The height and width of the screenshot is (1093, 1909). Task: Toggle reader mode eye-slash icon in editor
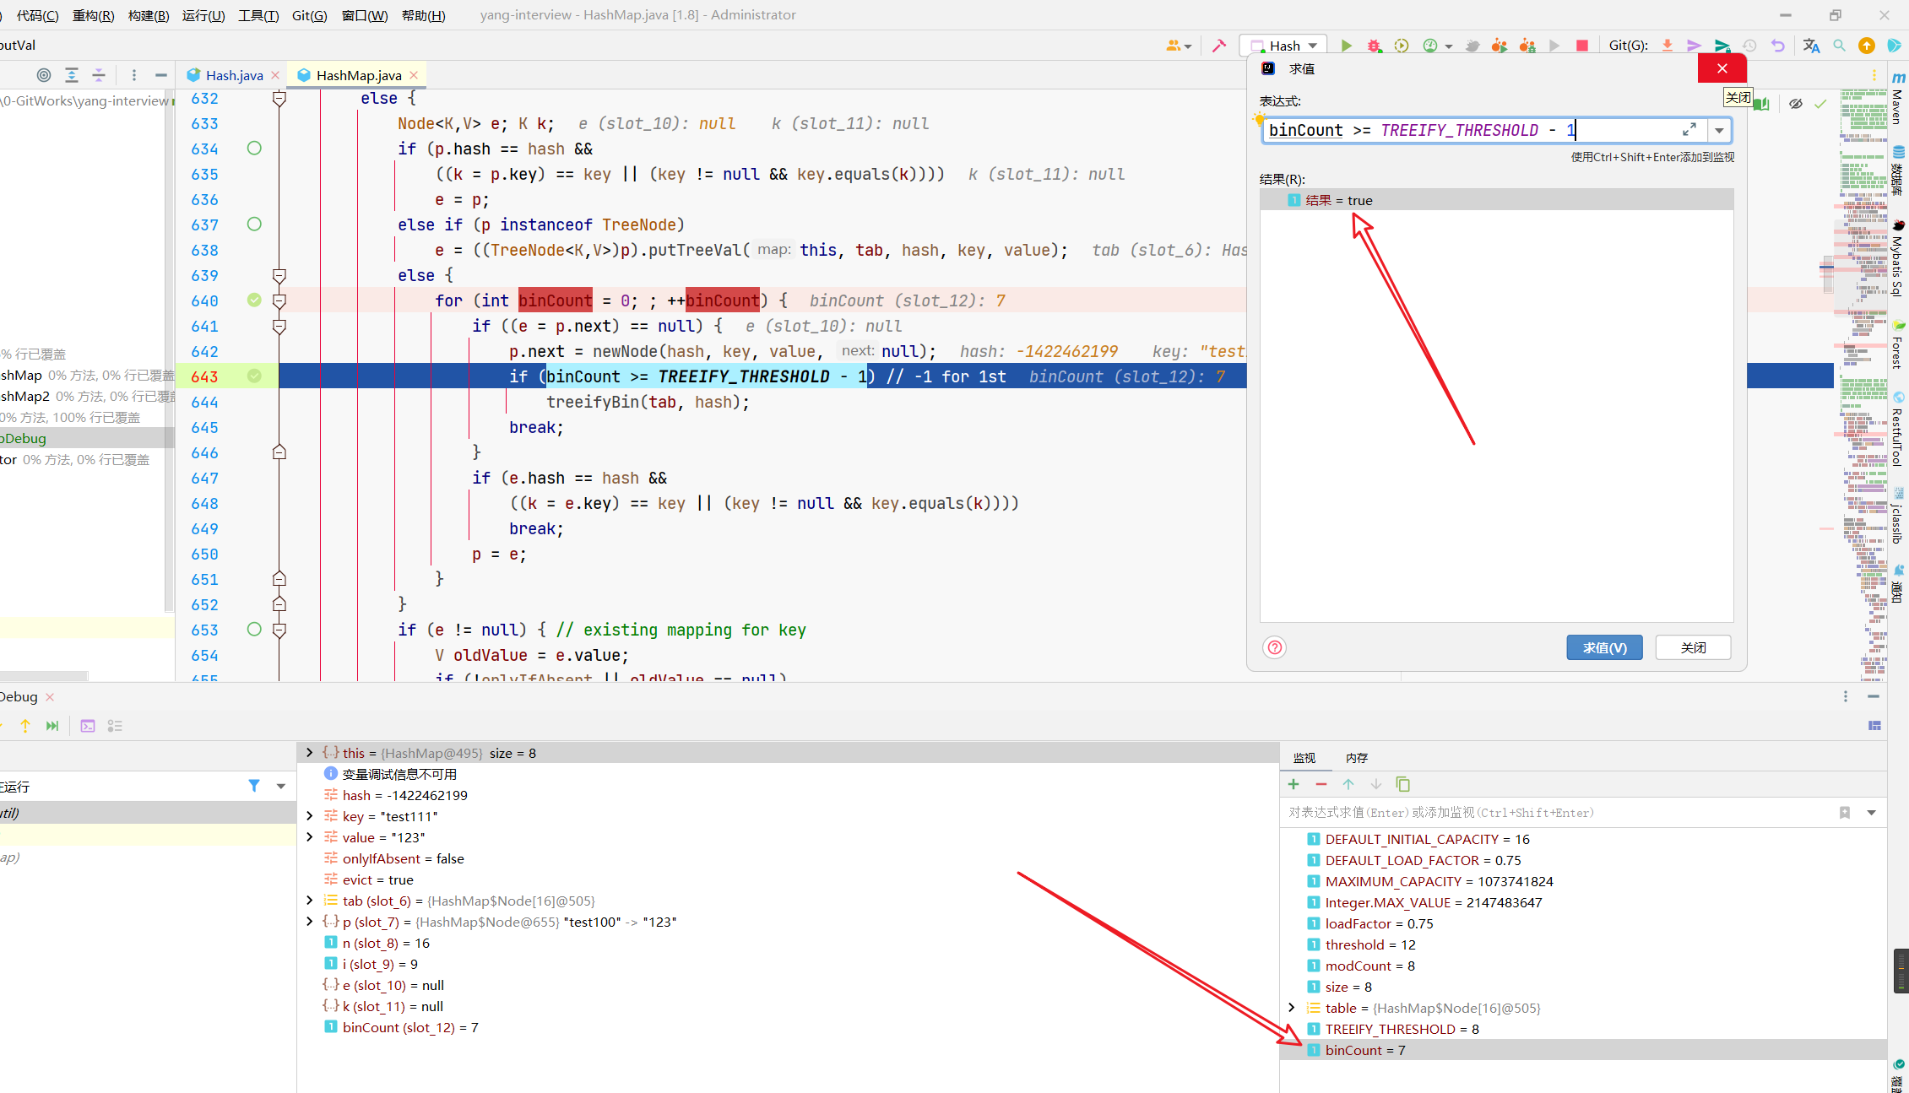[x=1796, y=104]
